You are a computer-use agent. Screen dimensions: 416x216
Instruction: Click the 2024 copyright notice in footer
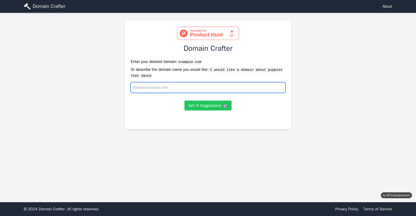(x=62, y=209)
